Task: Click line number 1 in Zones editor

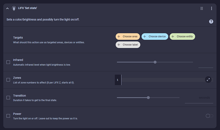Action: 117,80
